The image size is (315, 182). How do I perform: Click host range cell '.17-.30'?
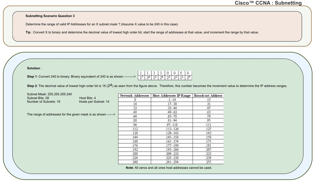pyautogui.click(x=172, y=104)
